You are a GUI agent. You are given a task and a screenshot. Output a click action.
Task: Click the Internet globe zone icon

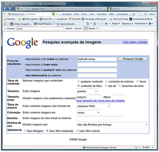(x=84, y=147)
